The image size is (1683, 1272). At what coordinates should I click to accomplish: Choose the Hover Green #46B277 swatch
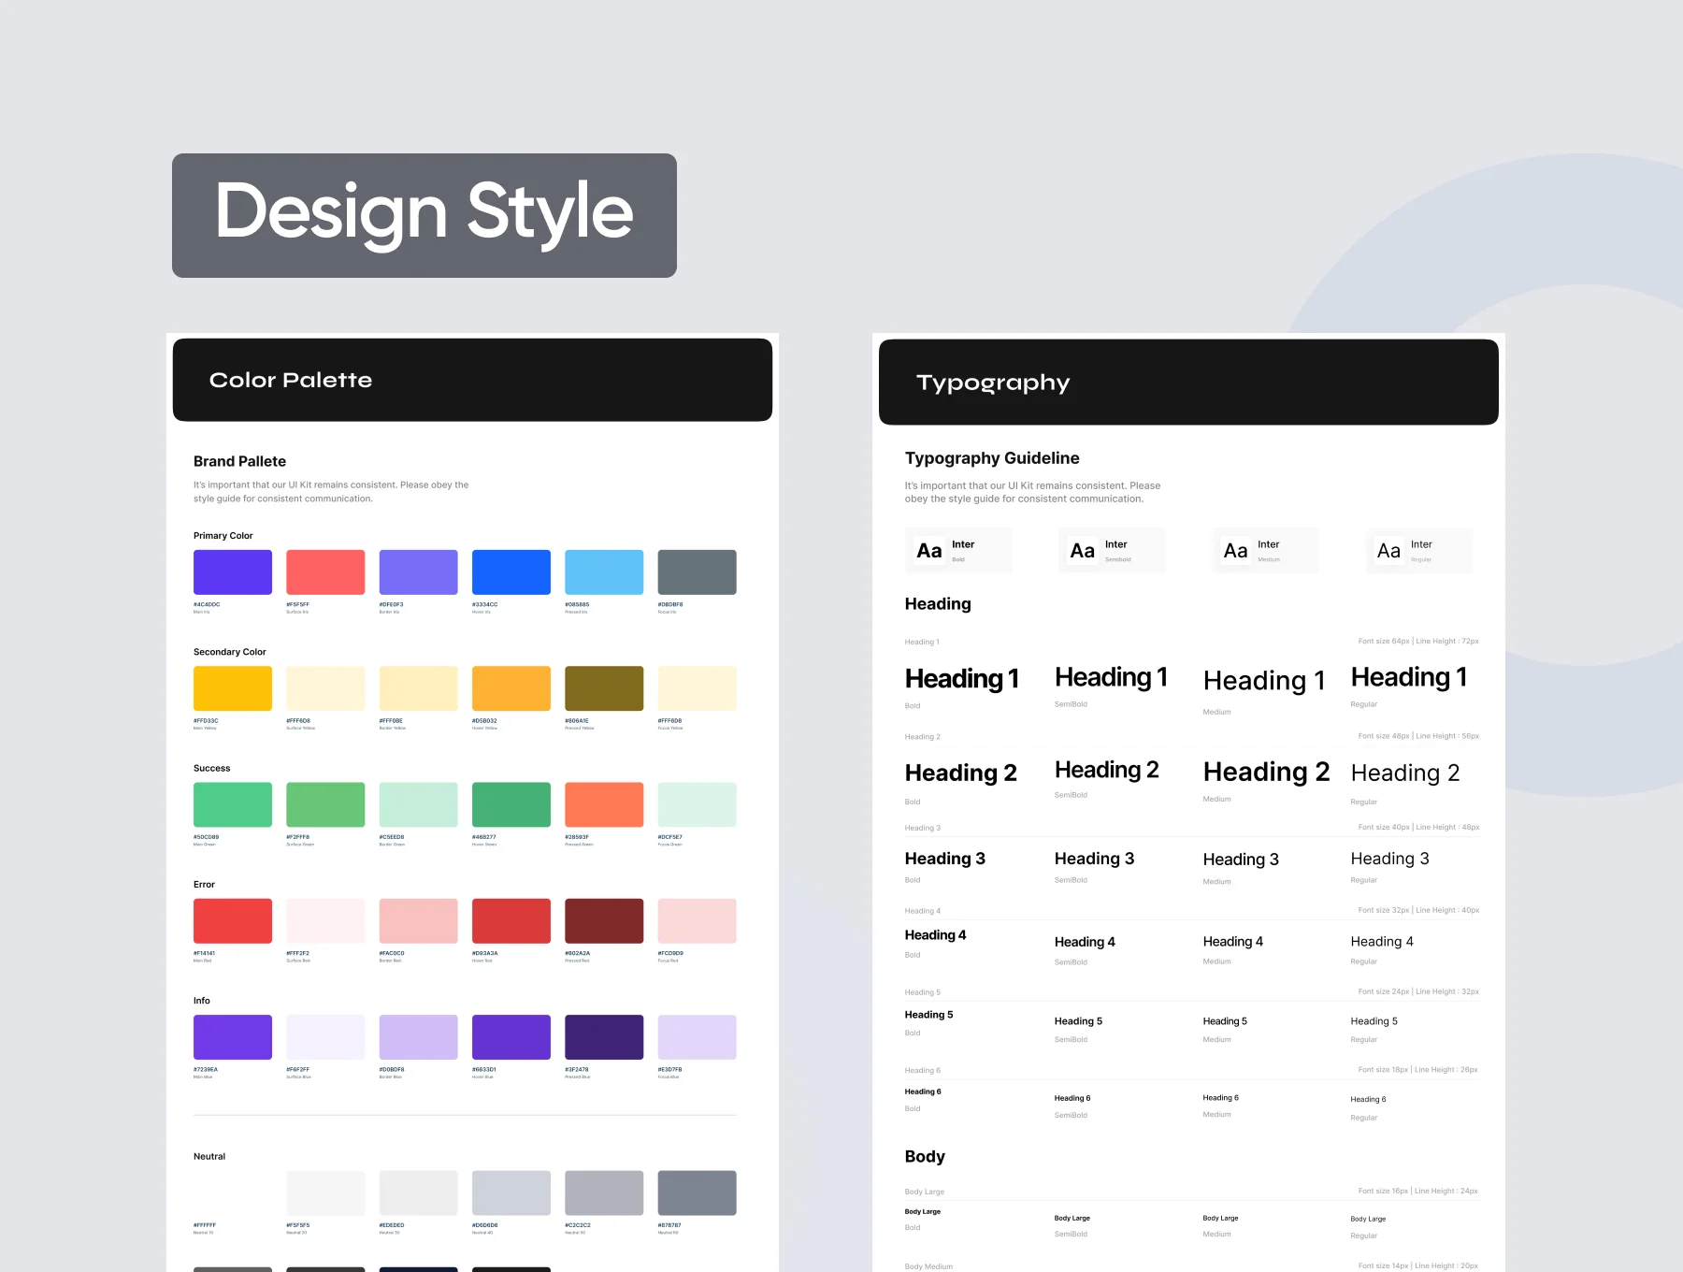click(x=511, y=804)
